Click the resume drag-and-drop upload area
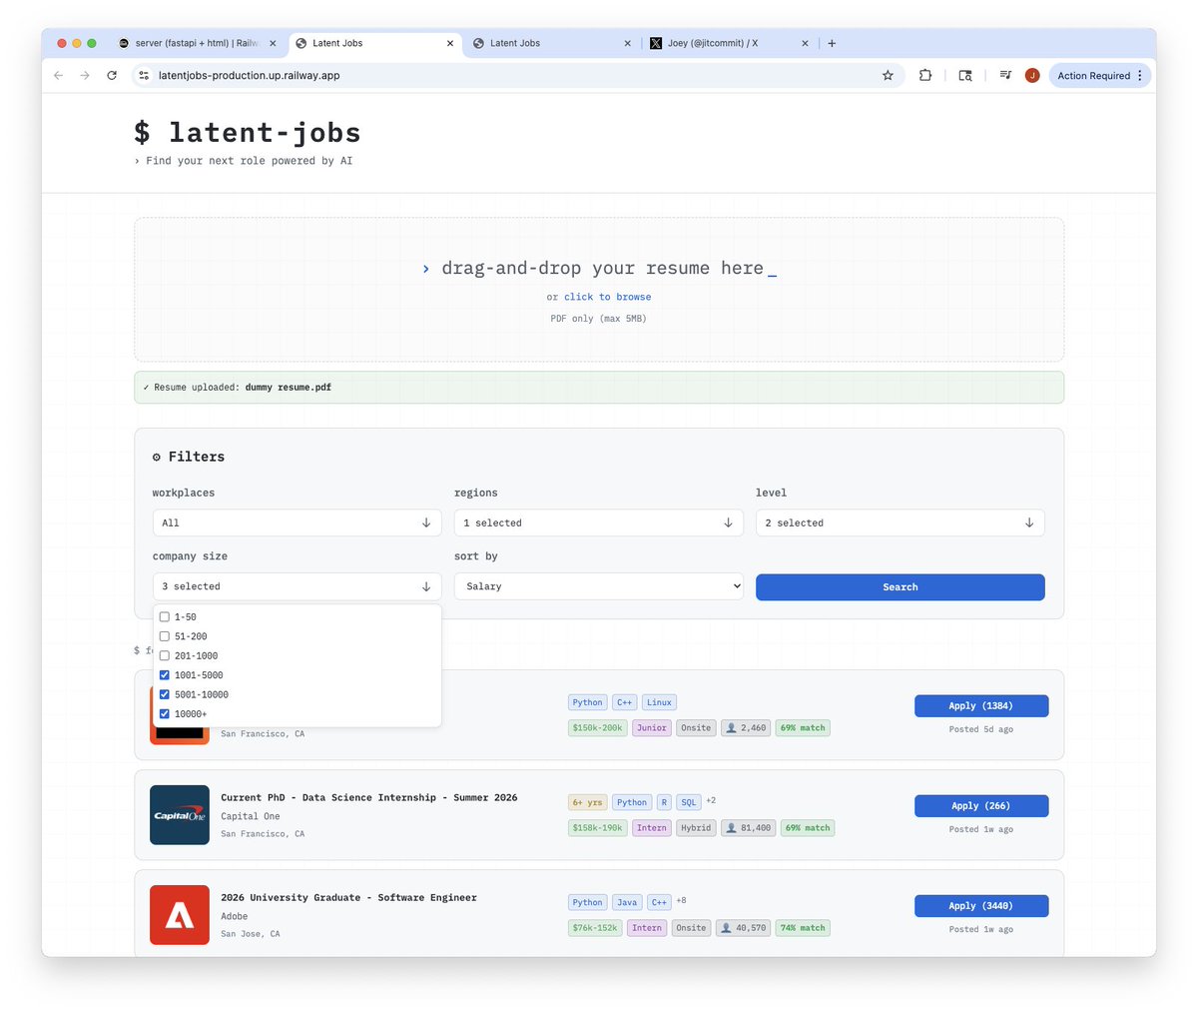 (599, 290)
